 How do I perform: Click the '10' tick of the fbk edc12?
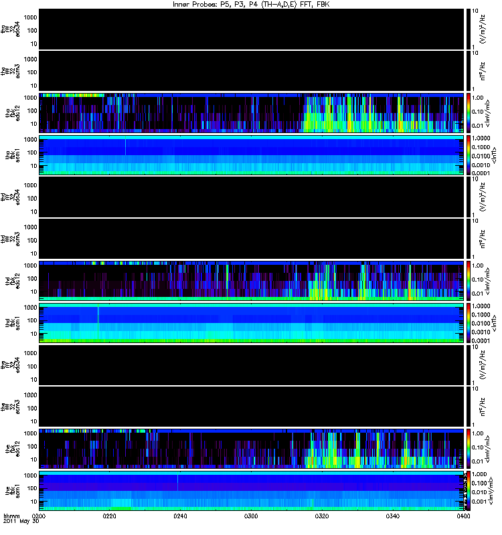tap(33, 459)
